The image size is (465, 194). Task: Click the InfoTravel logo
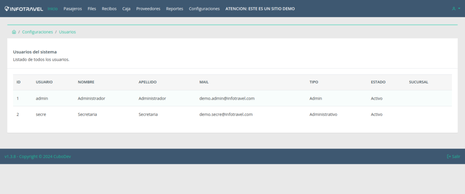[24, 9]
